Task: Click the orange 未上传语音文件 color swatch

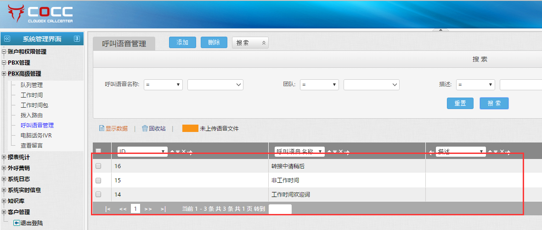Action: [x=190, y=129]
